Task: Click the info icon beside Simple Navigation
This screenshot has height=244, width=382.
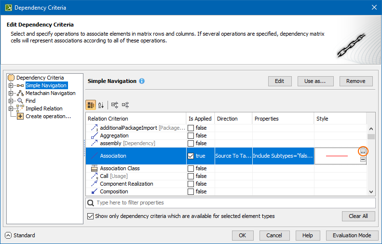Action: pyautogui.click(x=142, y=81)
